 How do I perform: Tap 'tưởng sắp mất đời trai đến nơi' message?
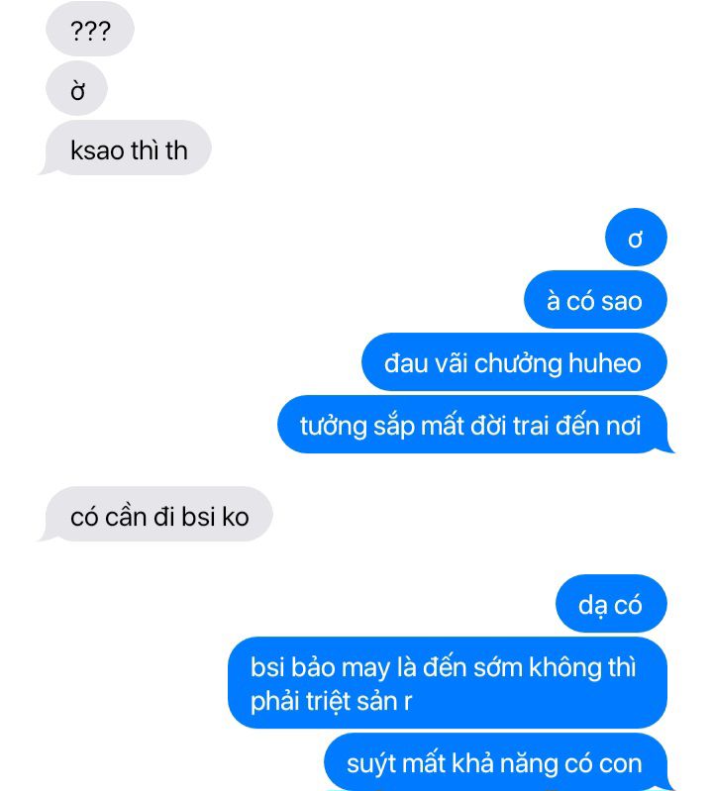(x=474, y=425)
